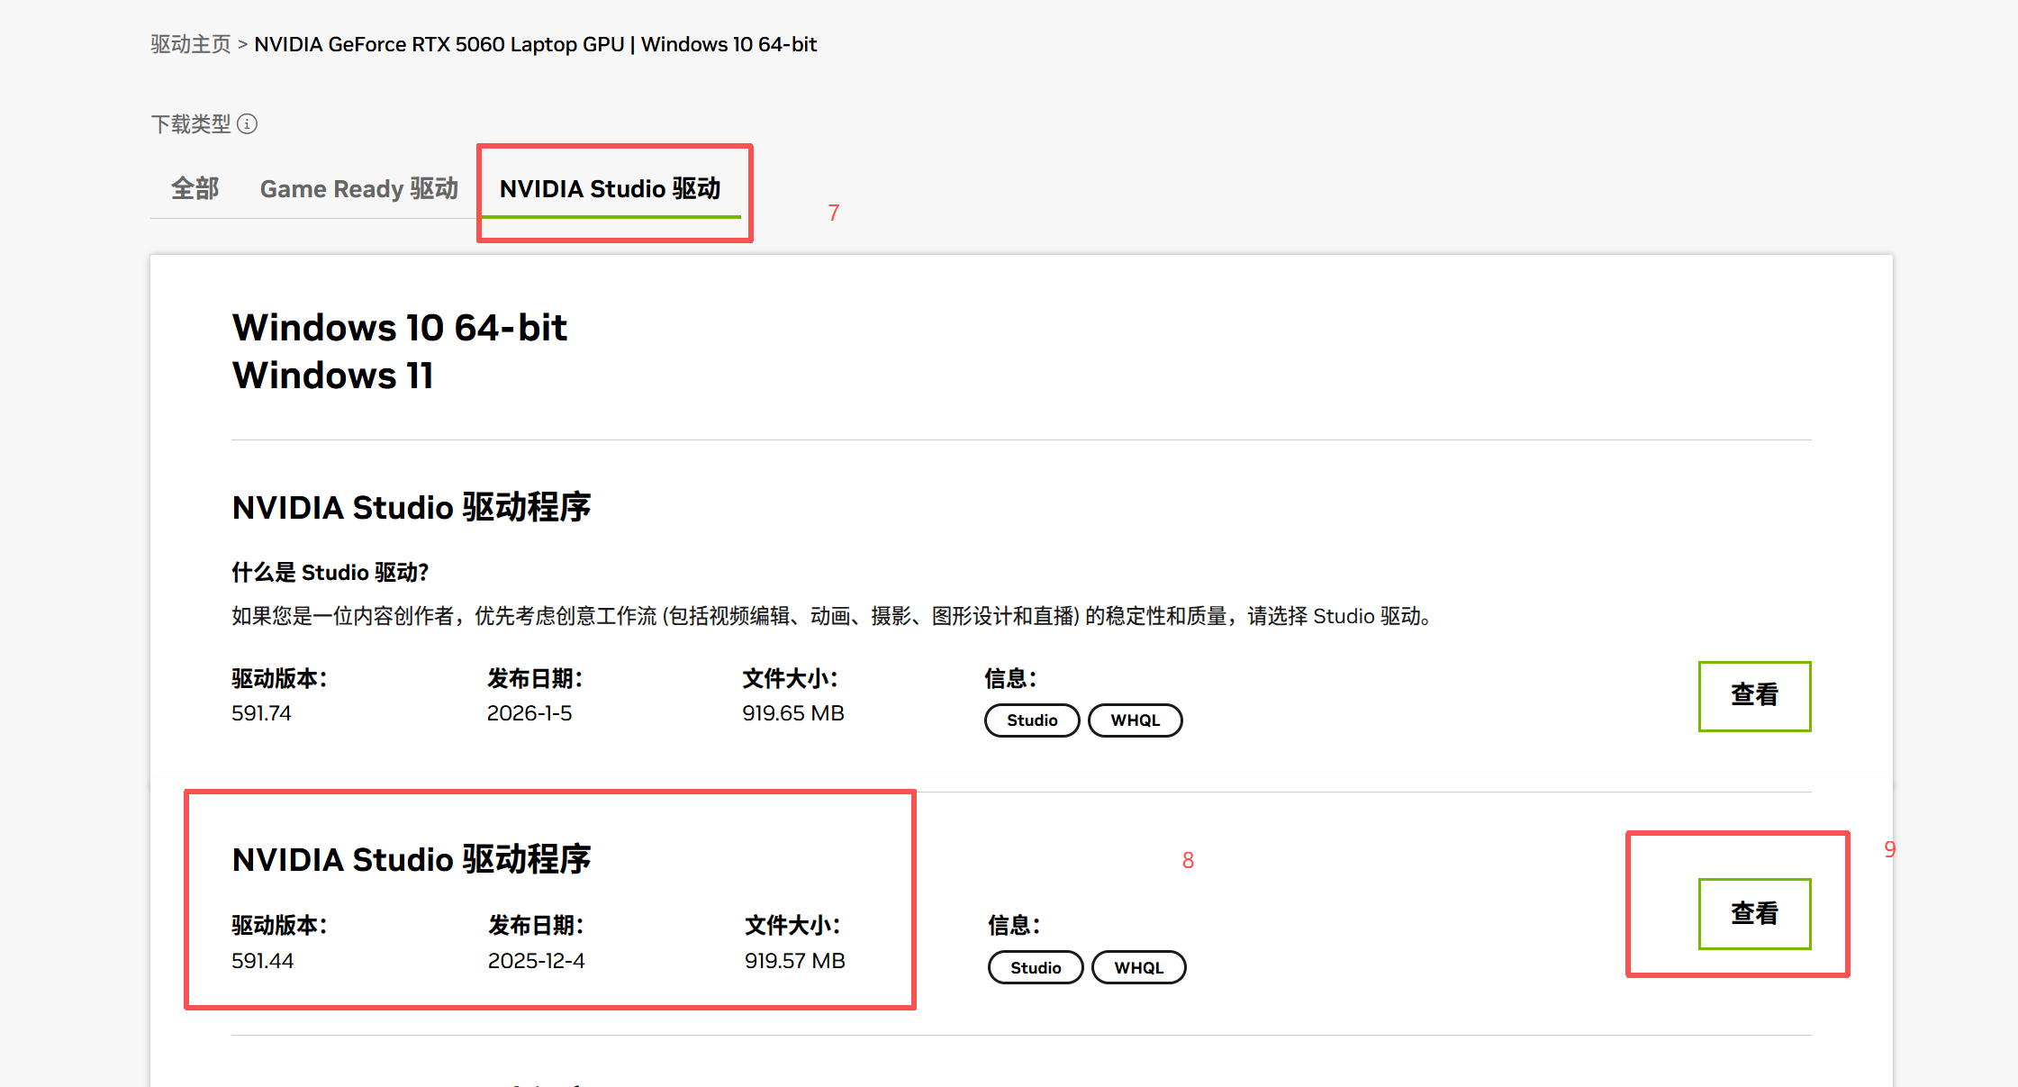The height and width of the screenshot is (1087, 2018).
Task: Click 查看 for driver version 591.74
Action: (x=1753, y=695)
